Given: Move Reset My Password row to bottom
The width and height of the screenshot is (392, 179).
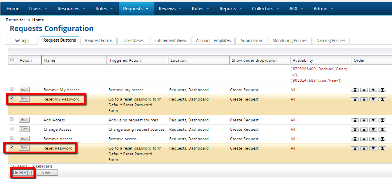Looking at the screenshot, I should [382, 99].
